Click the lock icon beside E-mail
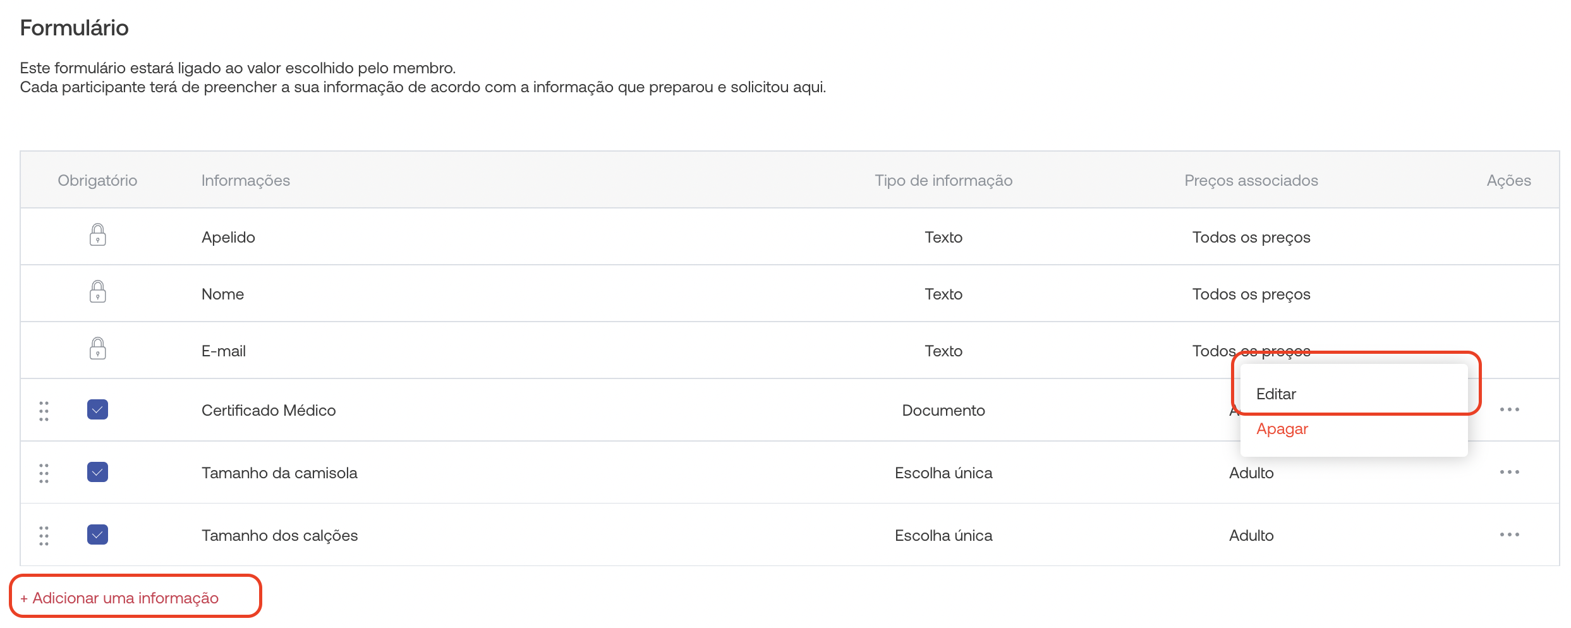This screenshot has height=628, width=1571. coord(97,349)
